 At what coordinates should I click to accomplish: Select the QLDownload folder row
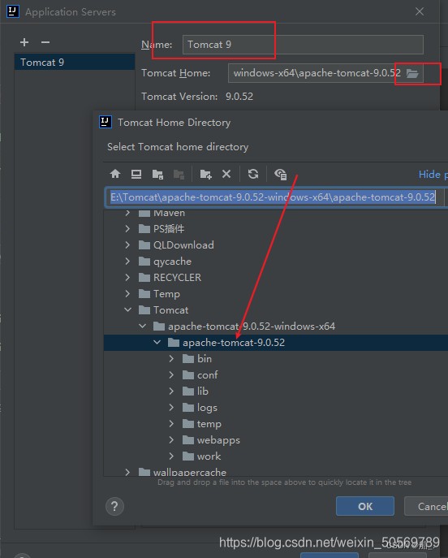point(276,244)
